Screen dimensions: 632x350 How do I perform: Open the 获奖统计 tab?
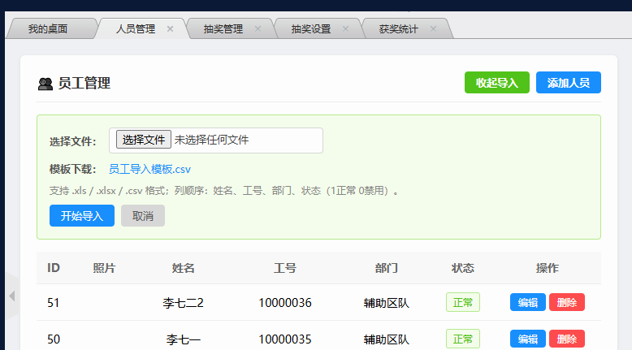pos(399,29)
